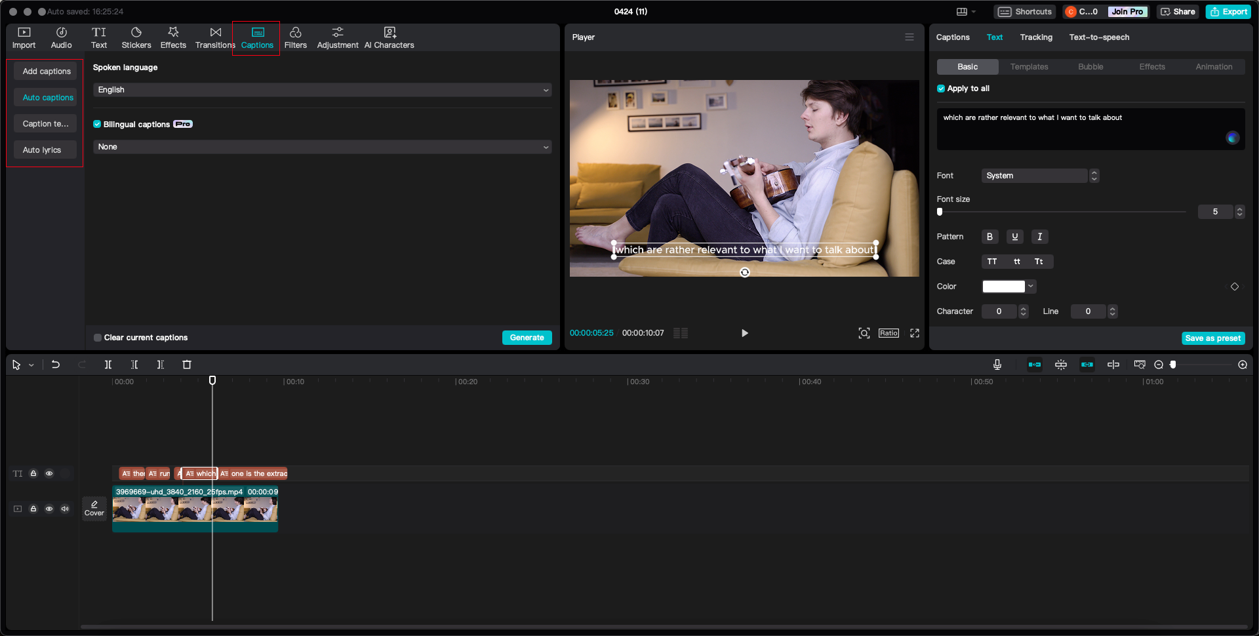The height and width of the screenshot is (636, 1259).
Task: Disable the Bilingual captions checkbox
Action: 97,124
